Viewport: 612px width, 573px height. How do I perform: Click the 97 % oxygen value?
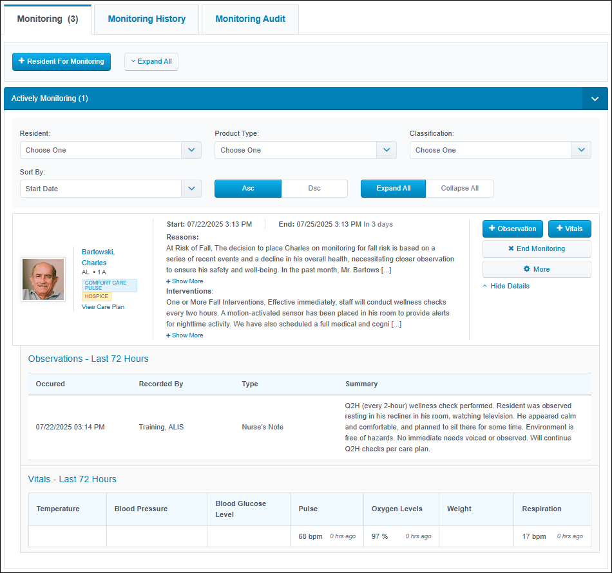click(380, 536)
